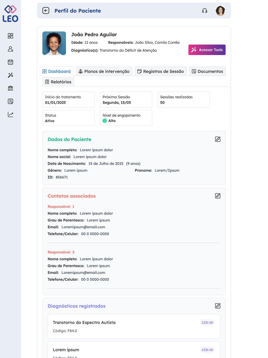Click the back arrow icon in header

[x=46, y=10]
